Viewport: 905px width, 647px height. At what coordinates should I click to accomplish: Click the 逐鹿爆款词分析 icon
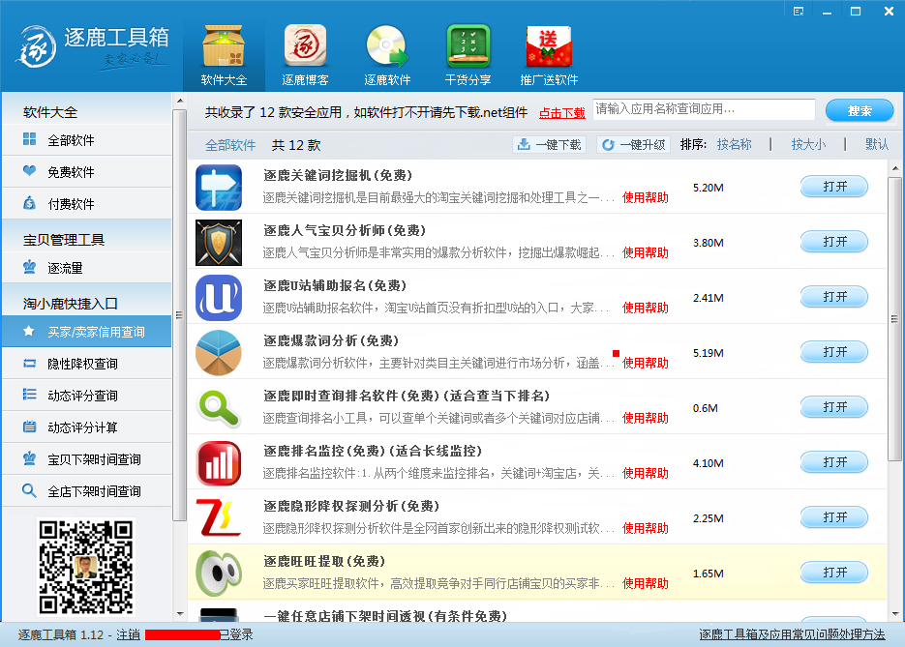tap(219, 353)
